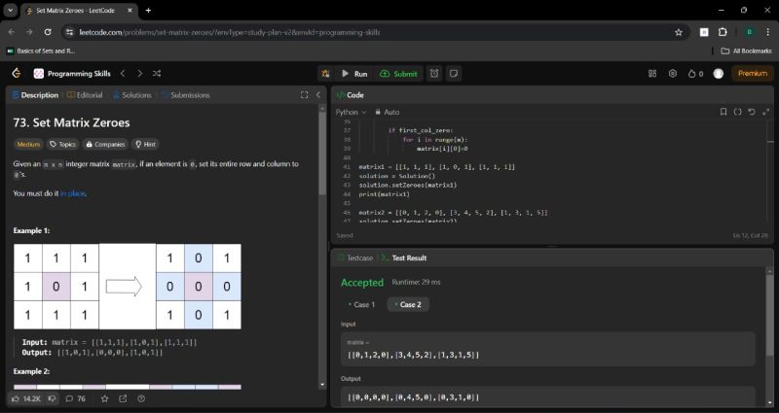Reload the browser page
Screen dimensions: 779x413
coord(48,32)
